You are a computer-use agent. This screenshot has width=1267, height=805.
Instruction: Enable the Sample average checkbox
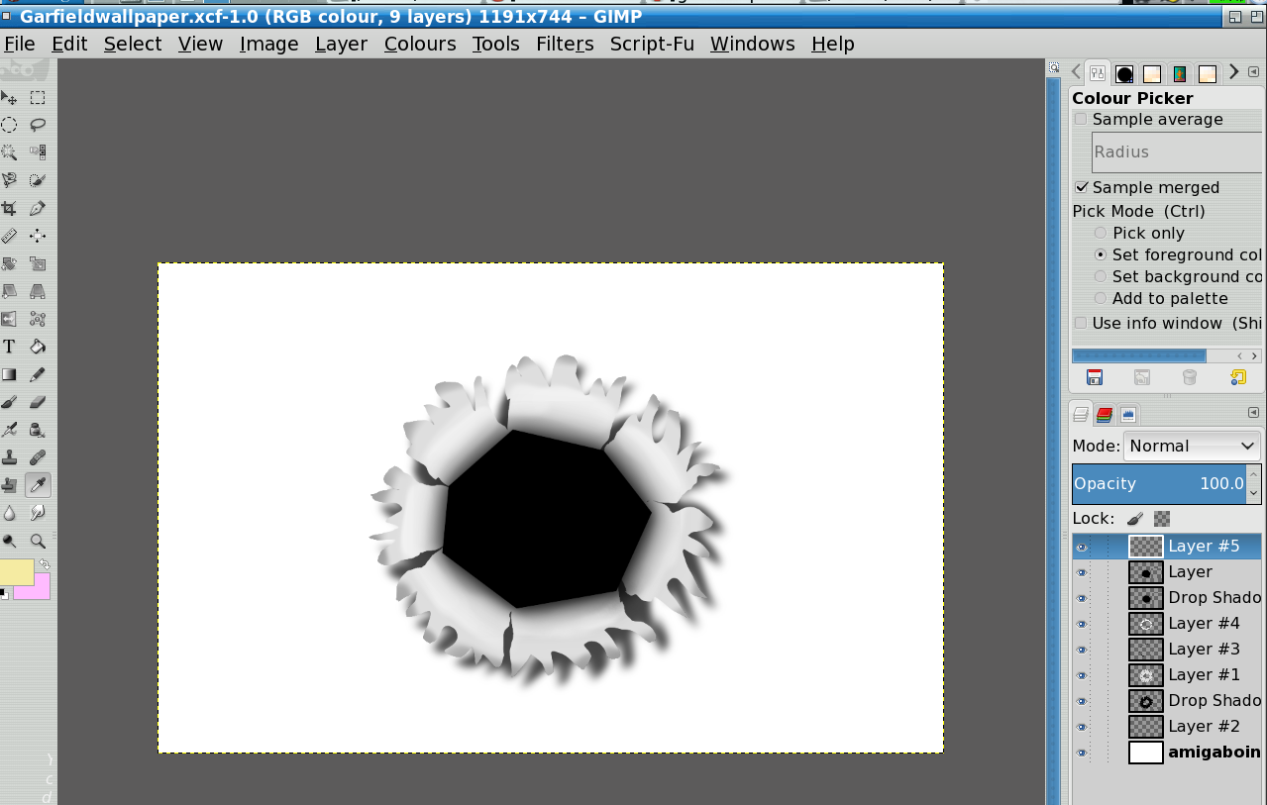point(1081,120)
